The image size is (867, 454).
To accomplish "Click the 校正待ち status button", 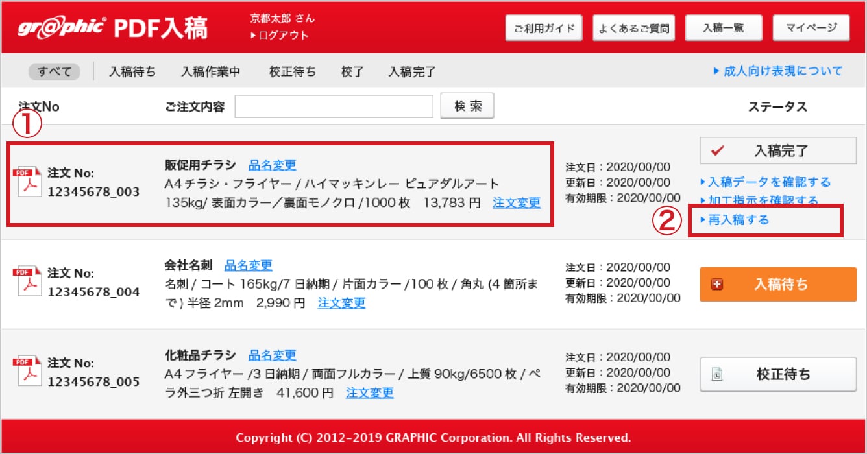I will tap(777, 374).
